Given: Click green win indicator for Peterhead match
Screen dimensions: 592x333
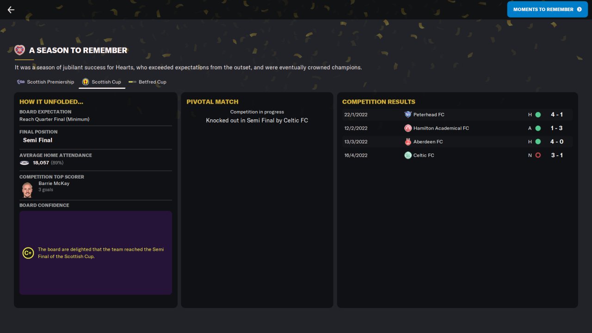Looking at the screenshot, I should click(x=538, y=115).
